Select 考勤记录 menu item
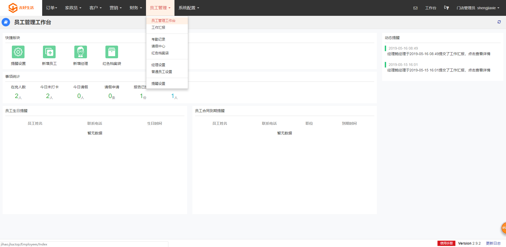This screenshot has height=247, width=506. [x=167, y=39]
